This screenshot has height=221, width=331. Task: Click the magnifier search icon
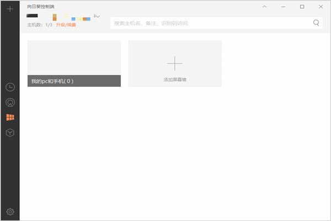click(316, 23)
